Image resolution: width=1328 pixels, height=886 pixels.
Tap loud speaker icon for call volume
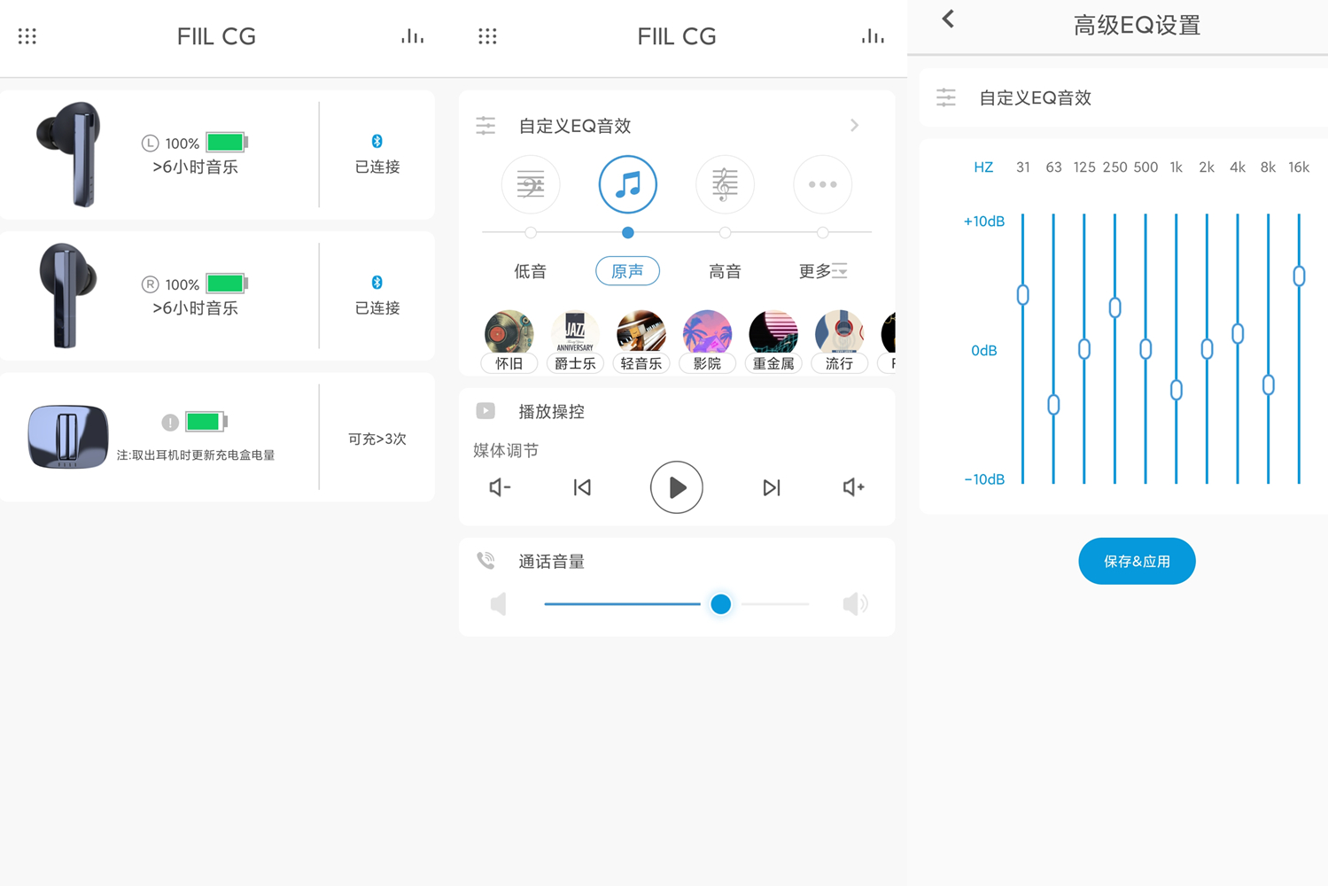(855, 604)
